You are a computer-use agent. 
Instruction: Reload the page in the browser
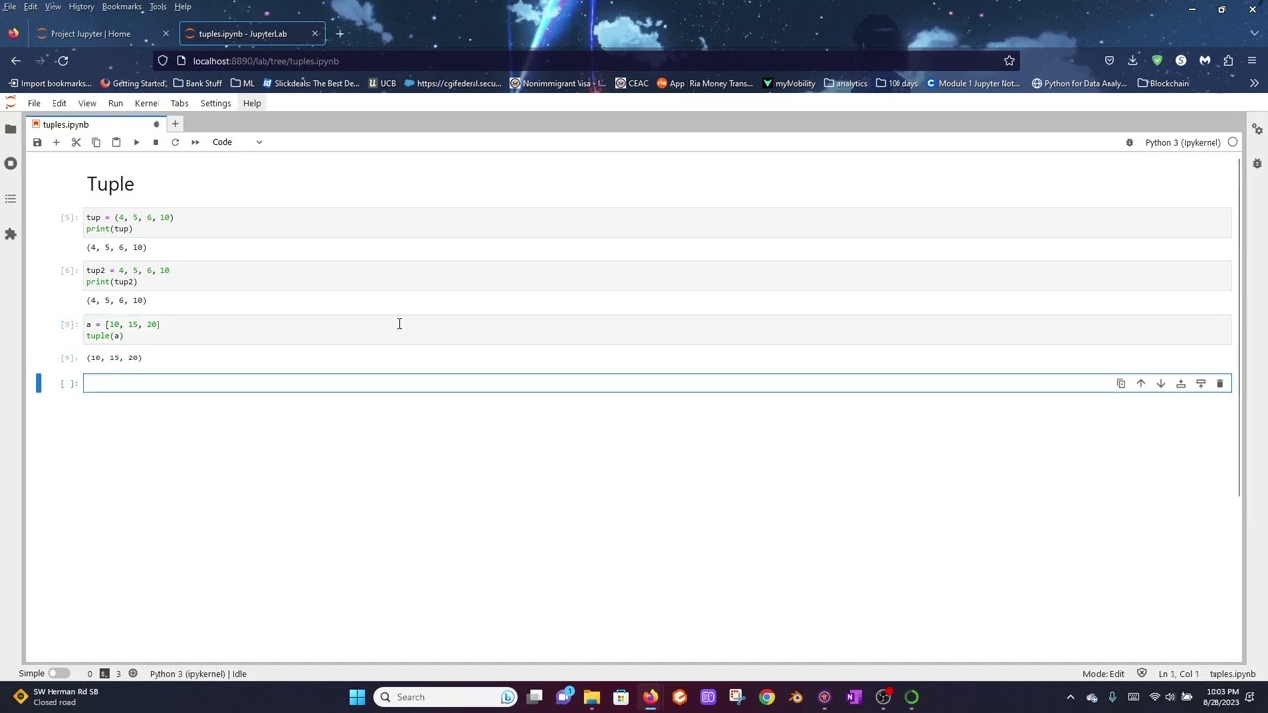pyautogui.click(x=63, y=61)
